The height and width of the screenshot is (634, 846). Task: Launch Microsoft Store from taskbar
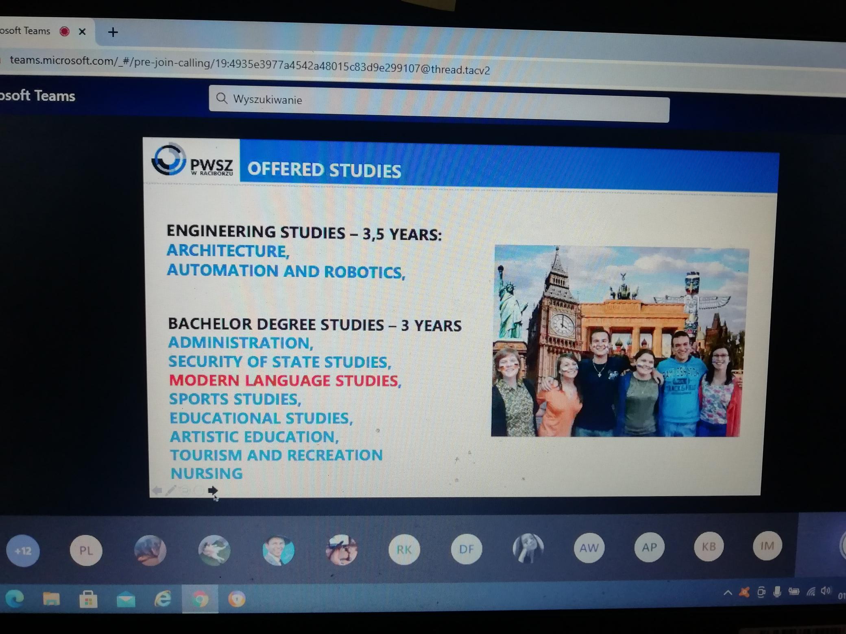point(88,599)
